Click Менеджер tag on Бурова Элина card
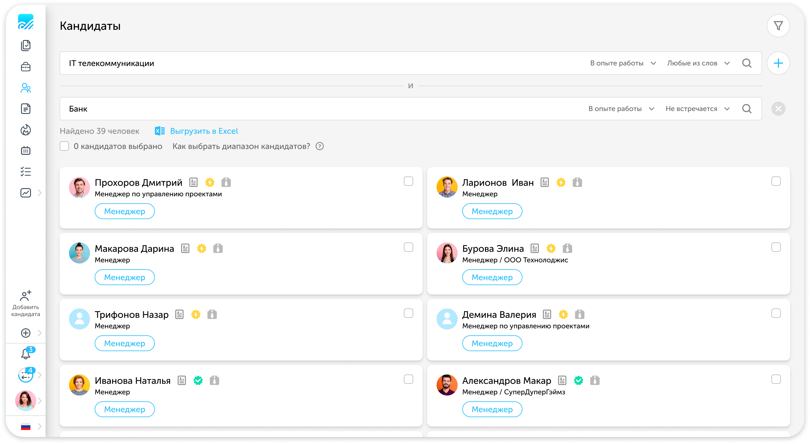 492,277
